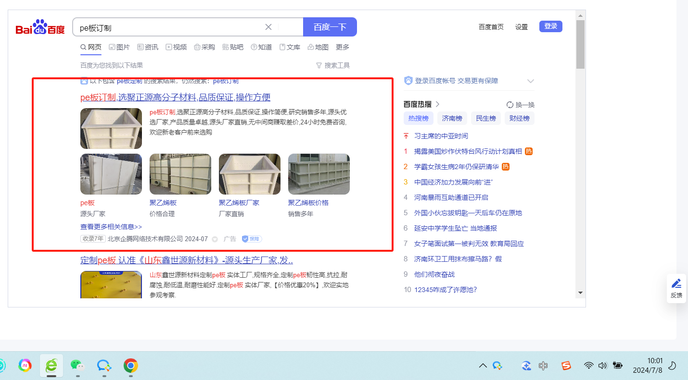Switch to the 文库 tab
688x380 pixels.
click(x=290, y=47)
